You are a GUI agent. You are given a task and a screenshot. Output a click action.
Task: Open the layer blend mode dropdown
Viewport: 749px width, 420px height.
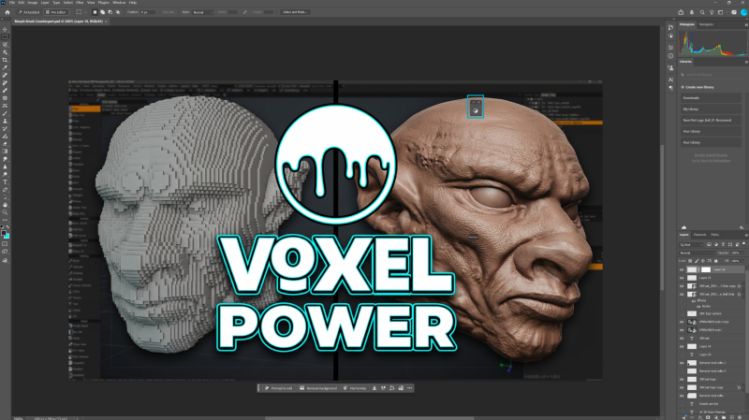click(697, 253)
